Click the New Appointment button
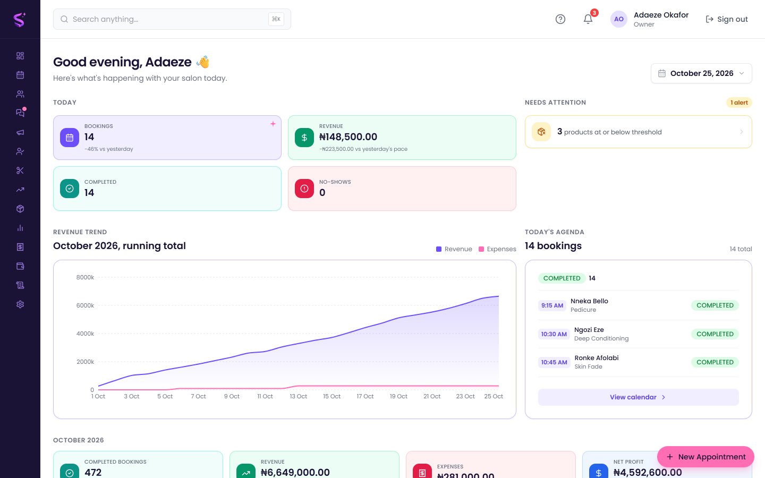The width and height of the screenshot is (765, 478). pyautogui.click(x=705, y=457)
